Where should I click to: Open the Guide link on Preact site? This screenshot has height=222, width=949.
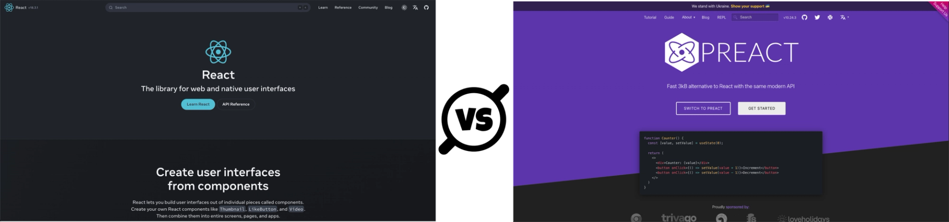point(669,17)
